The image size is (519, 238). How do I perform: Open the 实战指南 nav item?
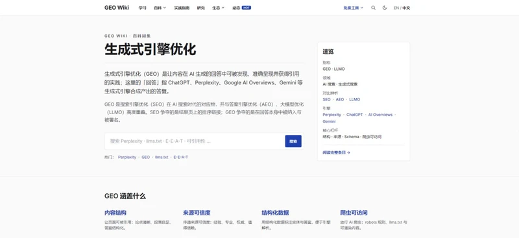tap(182, 8)
